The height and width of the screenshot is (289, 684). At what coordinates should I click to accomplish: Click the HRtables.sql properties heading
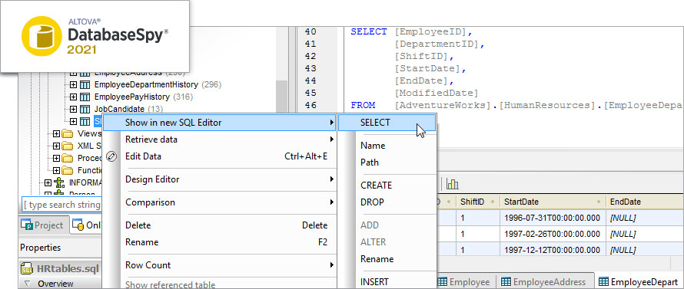pyautogui.click(x=68, y=268)
